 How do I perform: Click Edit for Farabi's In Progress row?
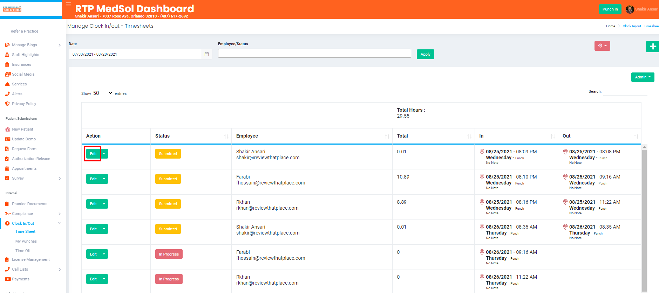pos(93,254)
